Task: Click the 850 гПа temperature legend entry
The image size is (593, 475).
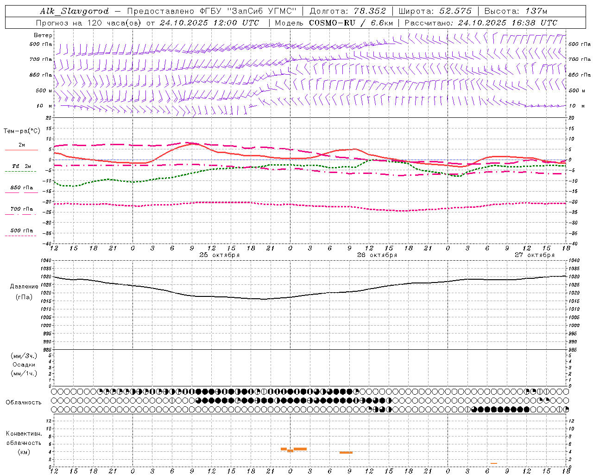Action: pyautogui.click(x=22, y=188)
